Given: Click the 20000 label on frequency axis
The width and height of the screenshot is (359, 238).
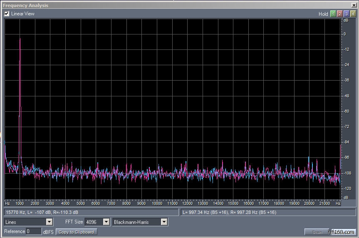Looking at the screenshot, I should tap(309, 204).
